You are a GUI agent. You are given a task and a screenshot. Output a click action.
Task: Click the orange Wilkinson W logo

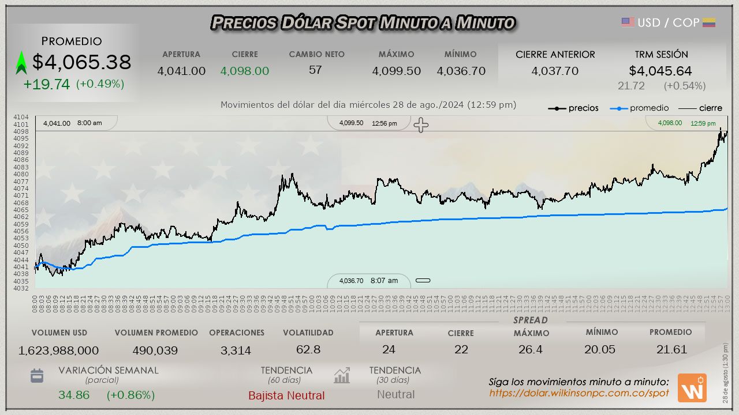(692, 388)
